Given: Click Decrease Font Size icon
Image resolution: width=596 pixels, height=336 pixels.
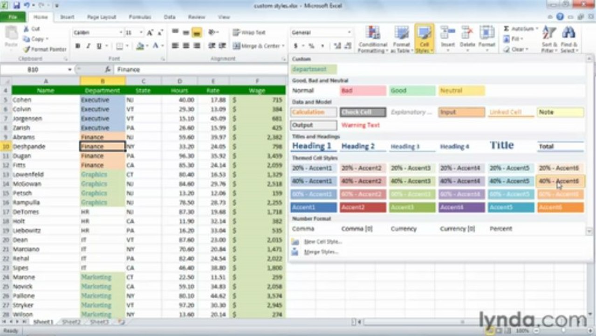Looking at the screenshot, I should (161, 33).
